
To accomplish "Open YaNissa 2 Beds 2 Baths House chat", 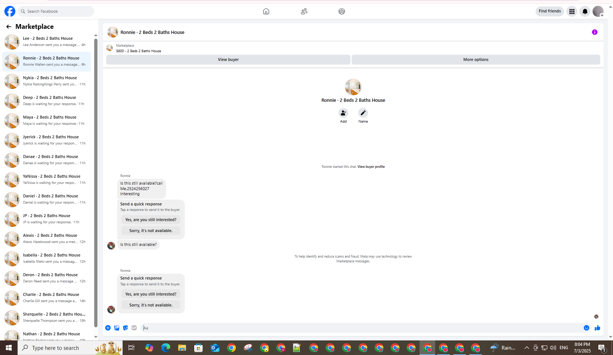I will [x=47, y=180].
